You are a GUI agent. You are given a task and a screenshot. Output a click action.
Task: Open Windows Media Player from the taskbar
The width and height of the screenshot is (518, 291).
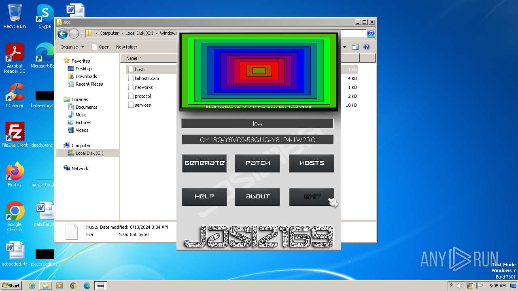[x=59, y=286]
